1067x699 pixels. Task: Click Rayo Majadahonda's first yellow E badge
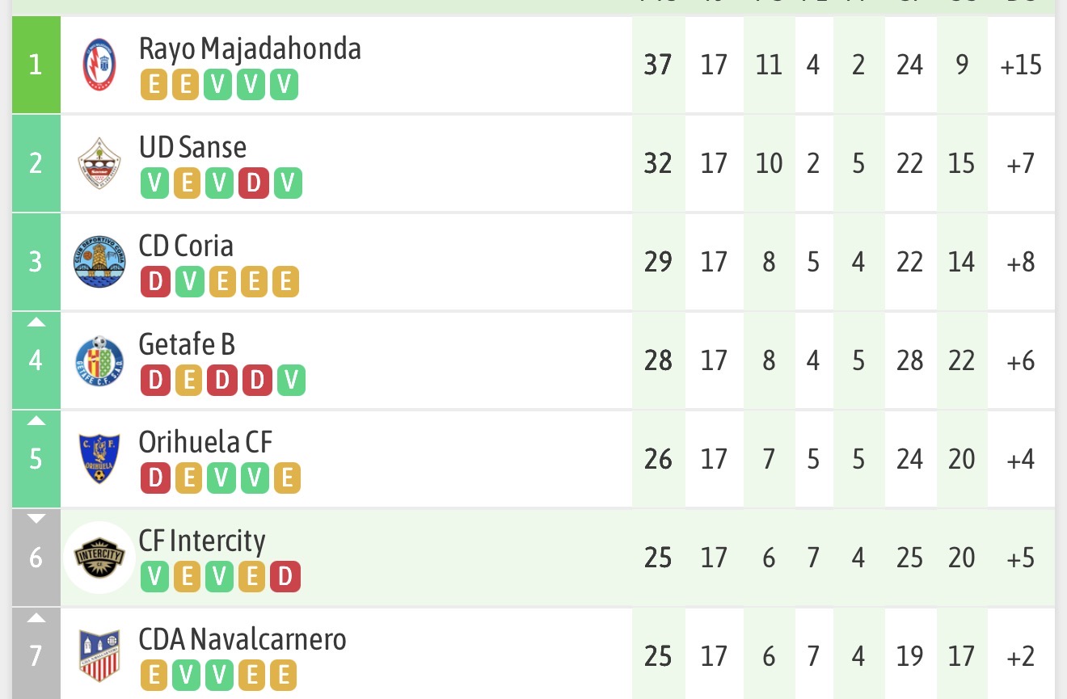(x=154, y=84)
